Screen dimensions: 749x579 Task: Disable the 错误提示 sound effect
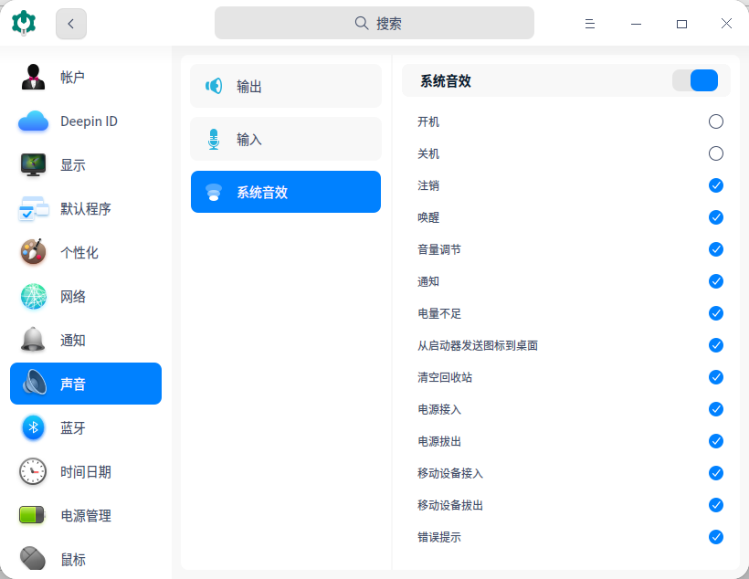[x=716, y=537]
